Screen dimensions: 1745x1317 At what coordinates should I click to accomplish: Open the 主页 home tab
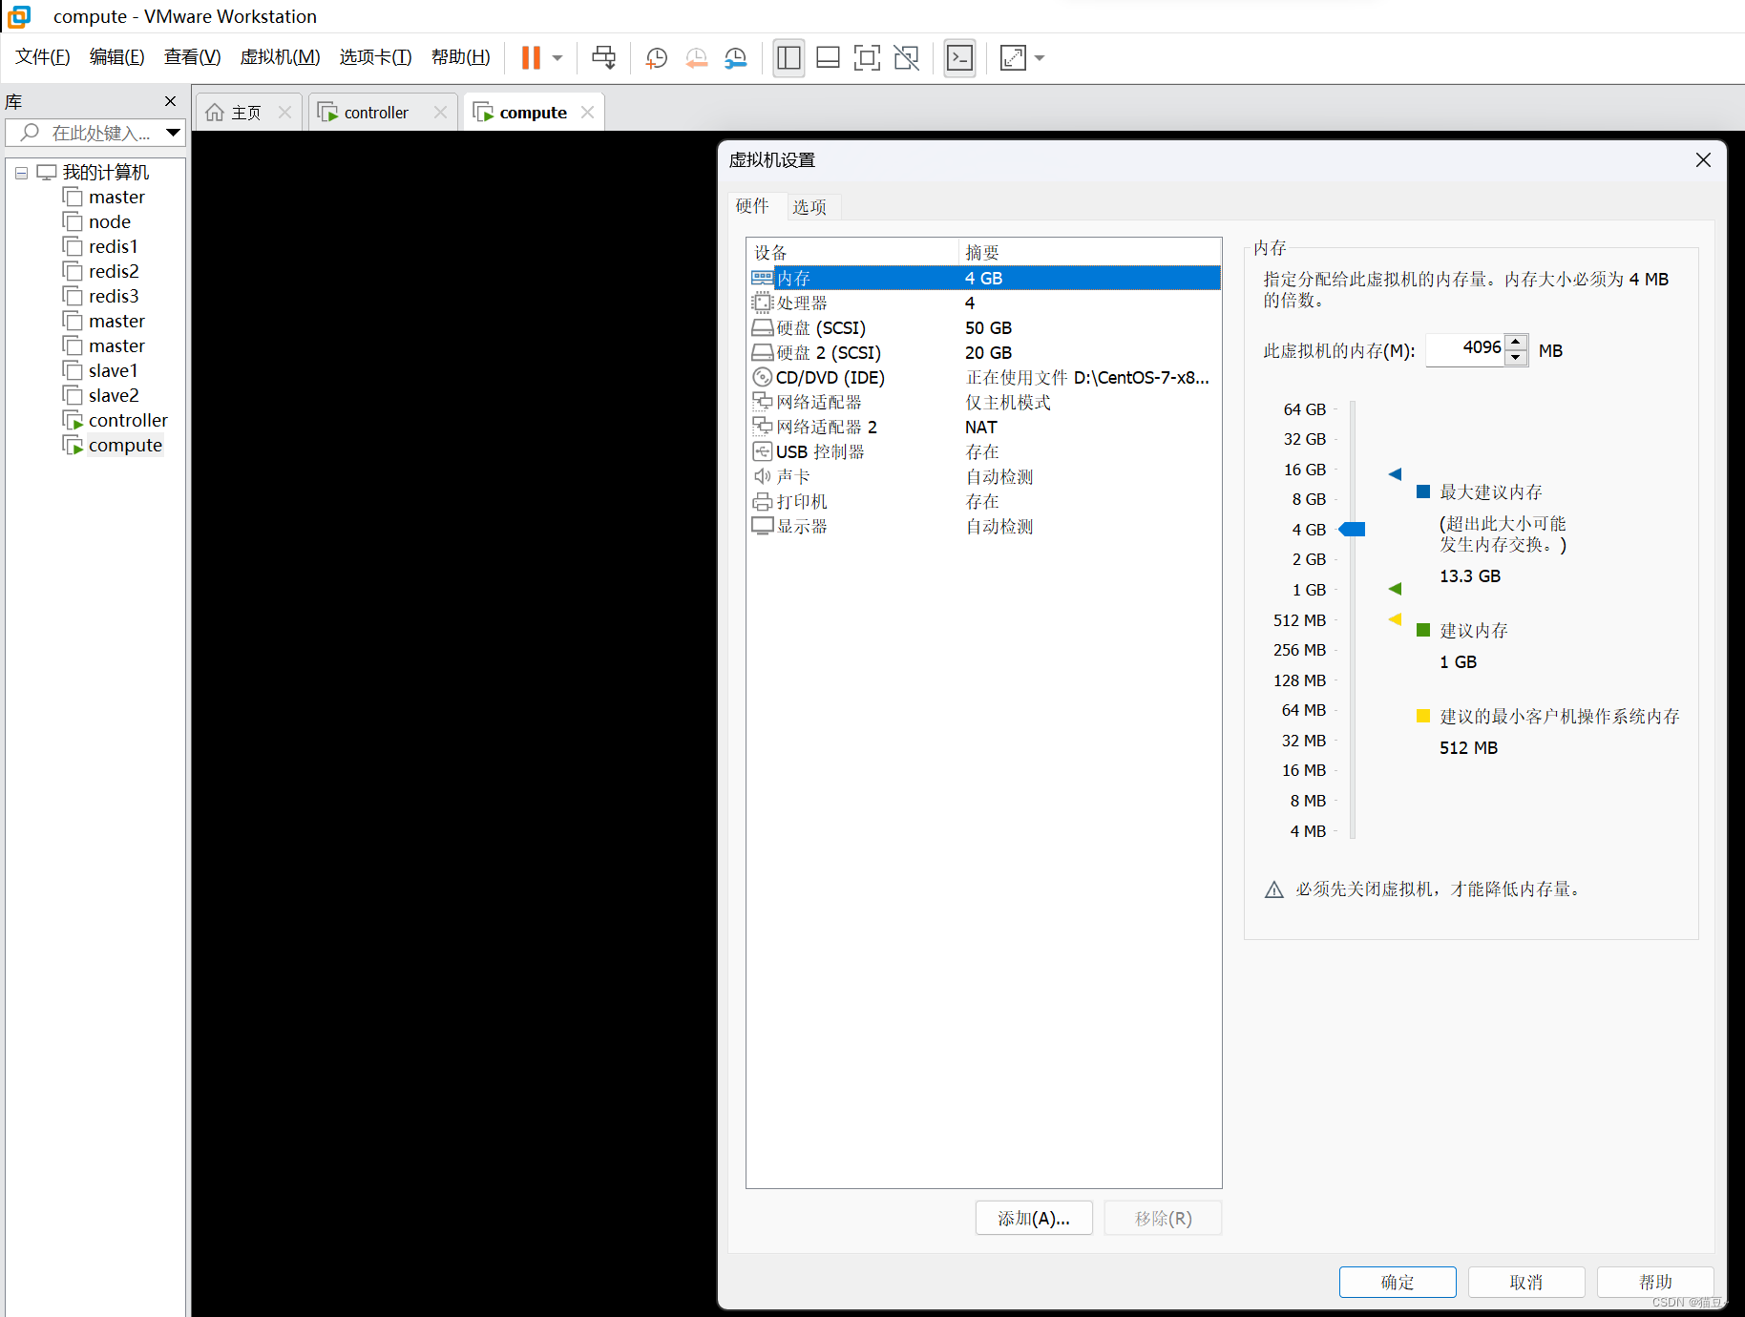click(x=243, y=112)
